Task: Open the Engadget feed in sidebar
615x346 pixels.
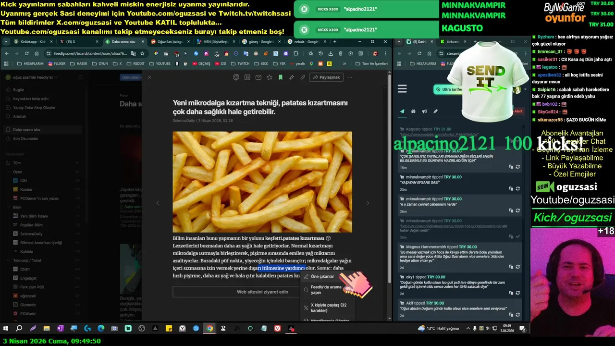Action: tap(28, 278)
